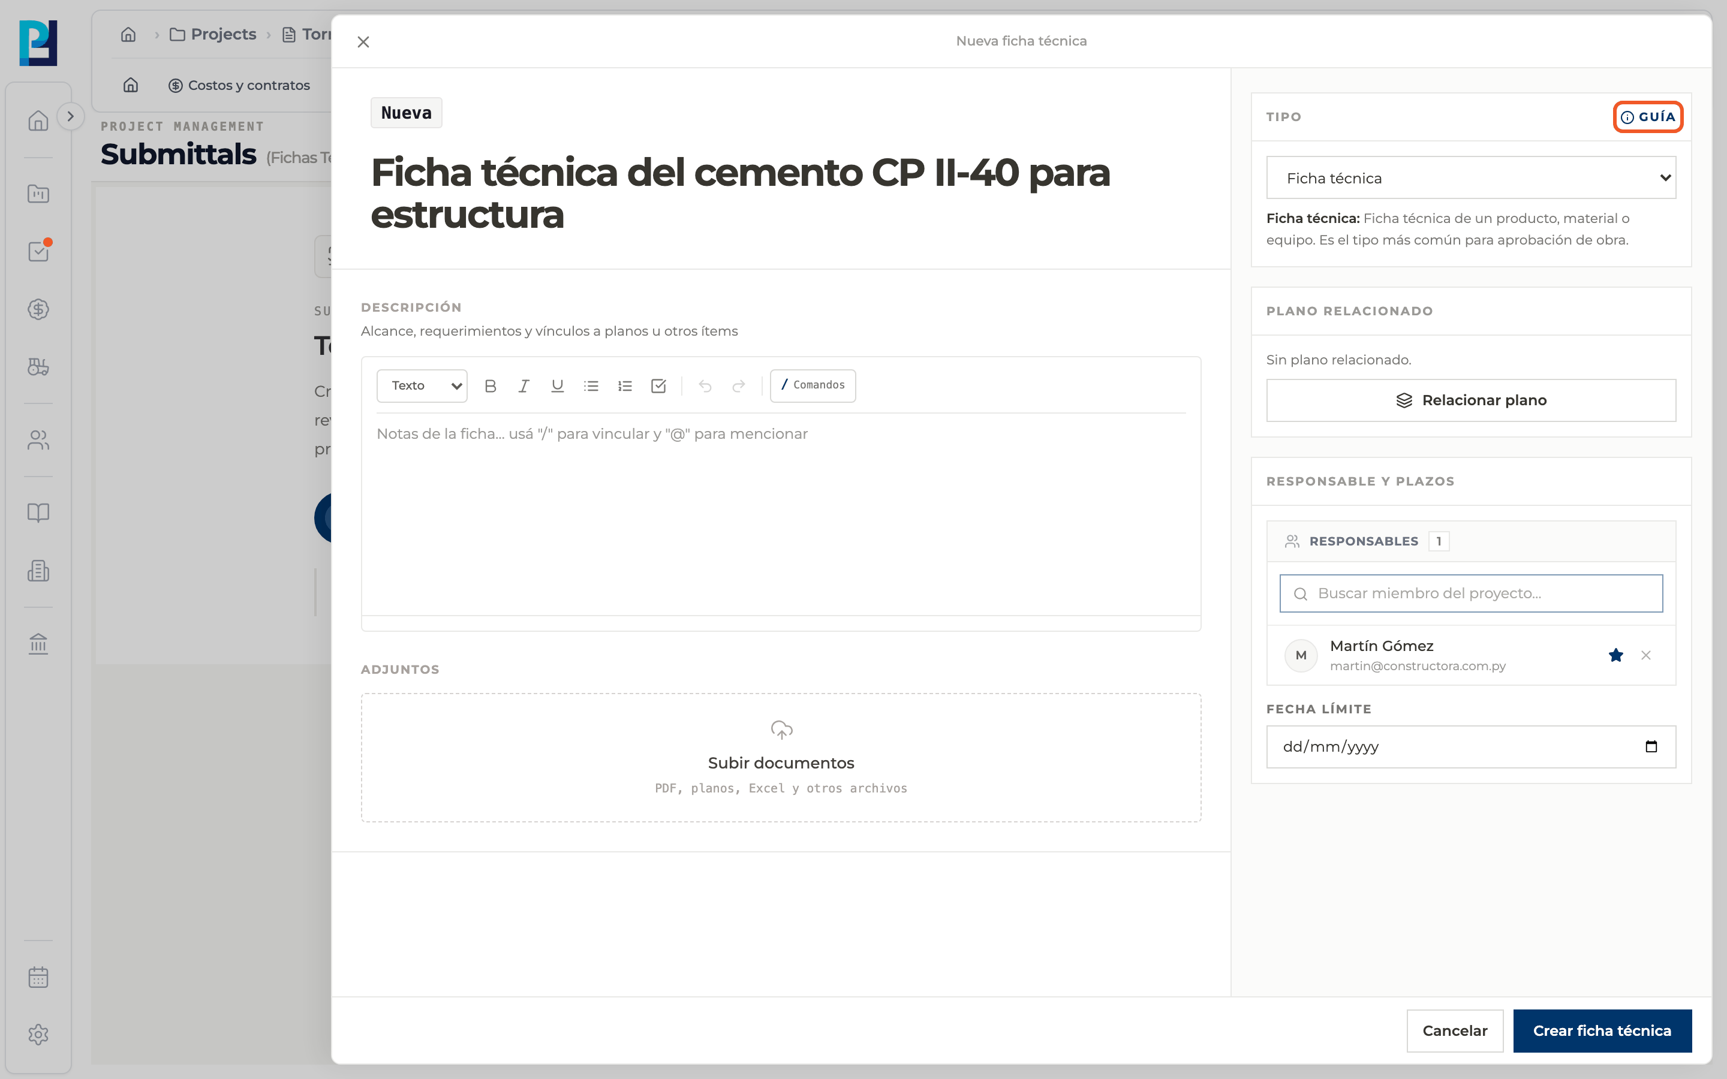Toggle bold formatting in description editor

(491, 385)
